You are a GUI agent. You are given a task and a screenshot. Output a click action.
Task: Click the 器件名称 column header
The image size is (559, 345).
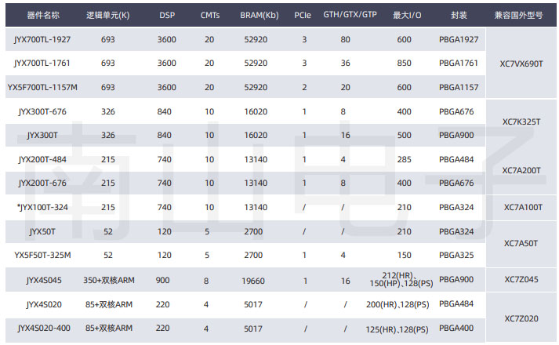point(43,16)
